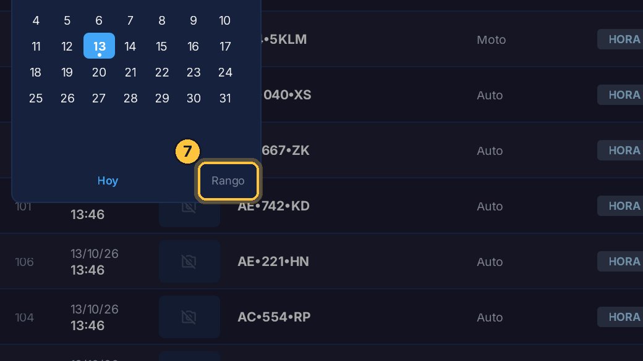The width and height of the screenshot is (643, 361).
Task: Click the HORA badge in the AE•221•HN row
Action: point(620,262)
